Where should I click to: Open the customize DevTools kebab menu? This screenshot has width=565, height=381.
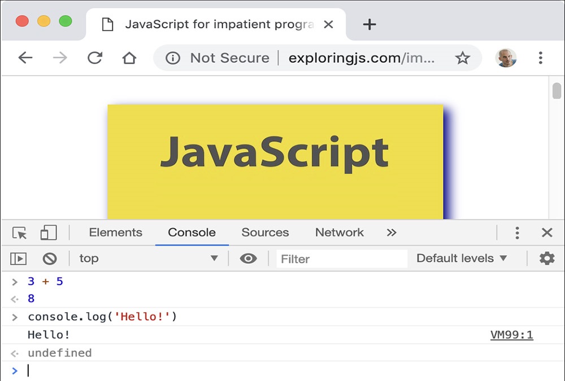(516, 232)
